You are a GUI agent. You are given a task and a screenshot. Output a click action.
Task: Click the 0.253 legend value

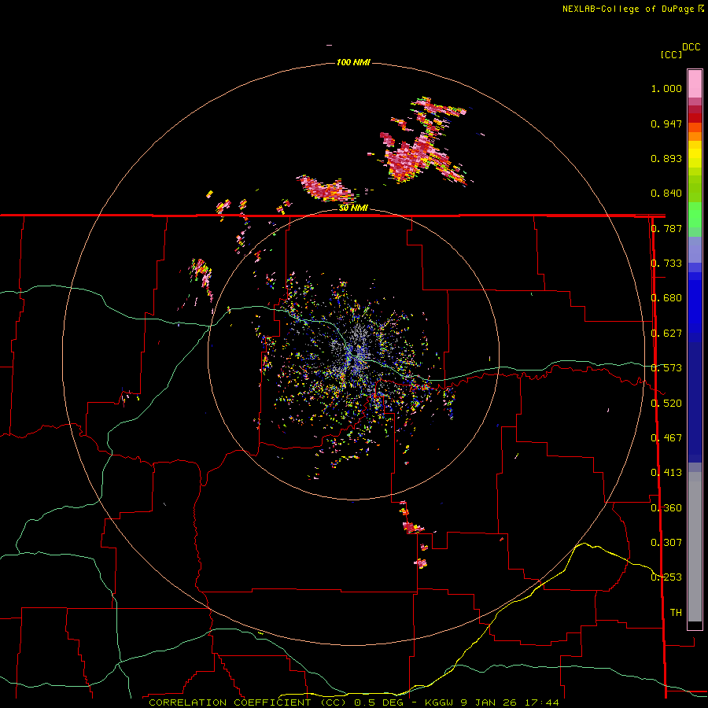pyautogui.click(x=666, y=577)
